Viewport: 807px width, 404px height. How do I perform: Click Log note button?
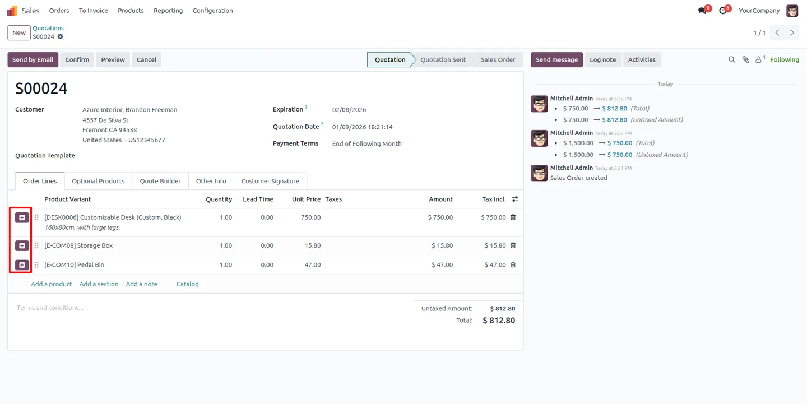603,60
